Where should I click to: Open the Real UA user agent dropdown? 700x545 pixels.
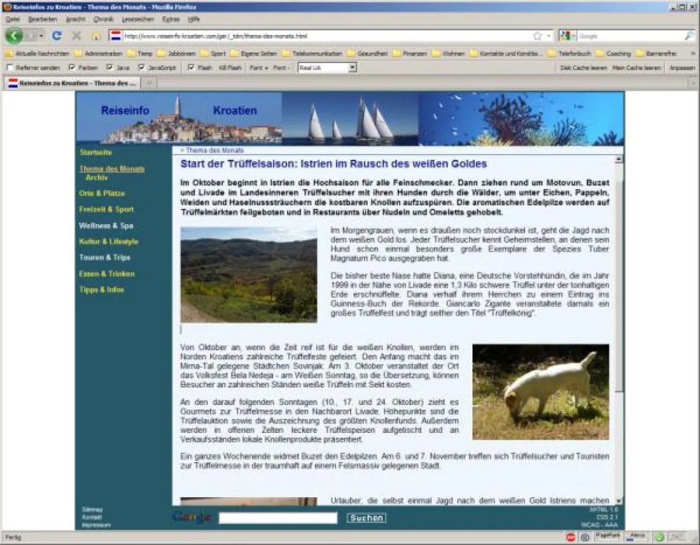tap(352, 68)
